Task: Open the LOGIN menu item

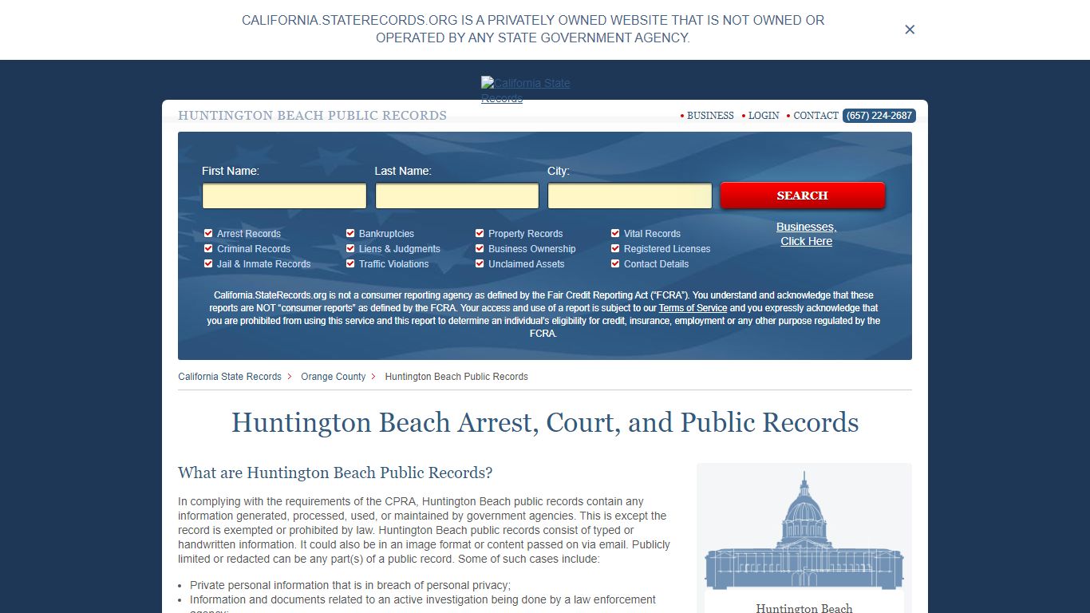Action: pyautogui.click(x=764, y=116)
